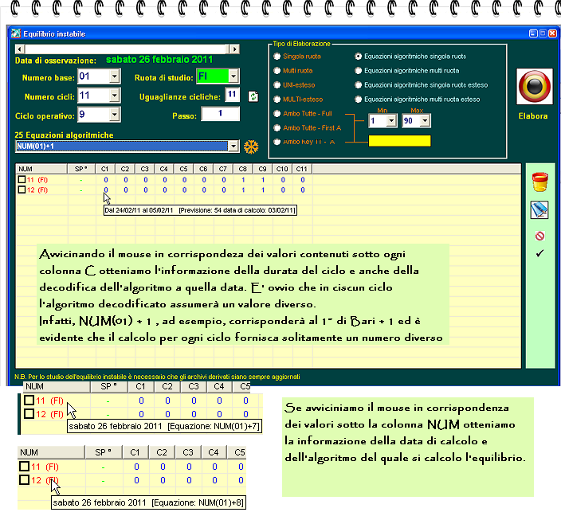
Task: Click the red trash bucket icon
Action: [540, 182]
